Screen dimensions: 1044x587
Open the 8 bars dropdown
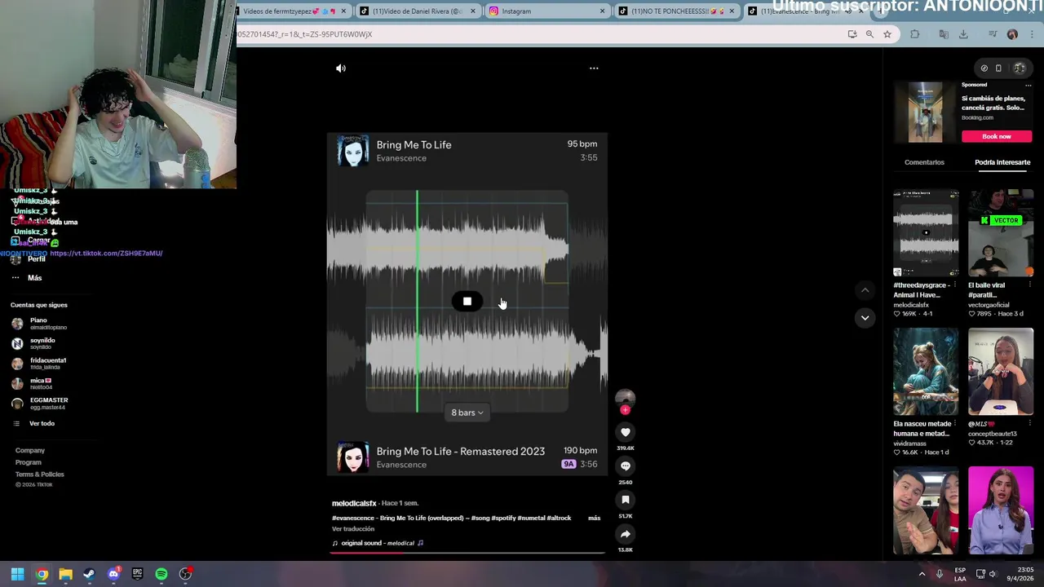click(x=467, y=413)
